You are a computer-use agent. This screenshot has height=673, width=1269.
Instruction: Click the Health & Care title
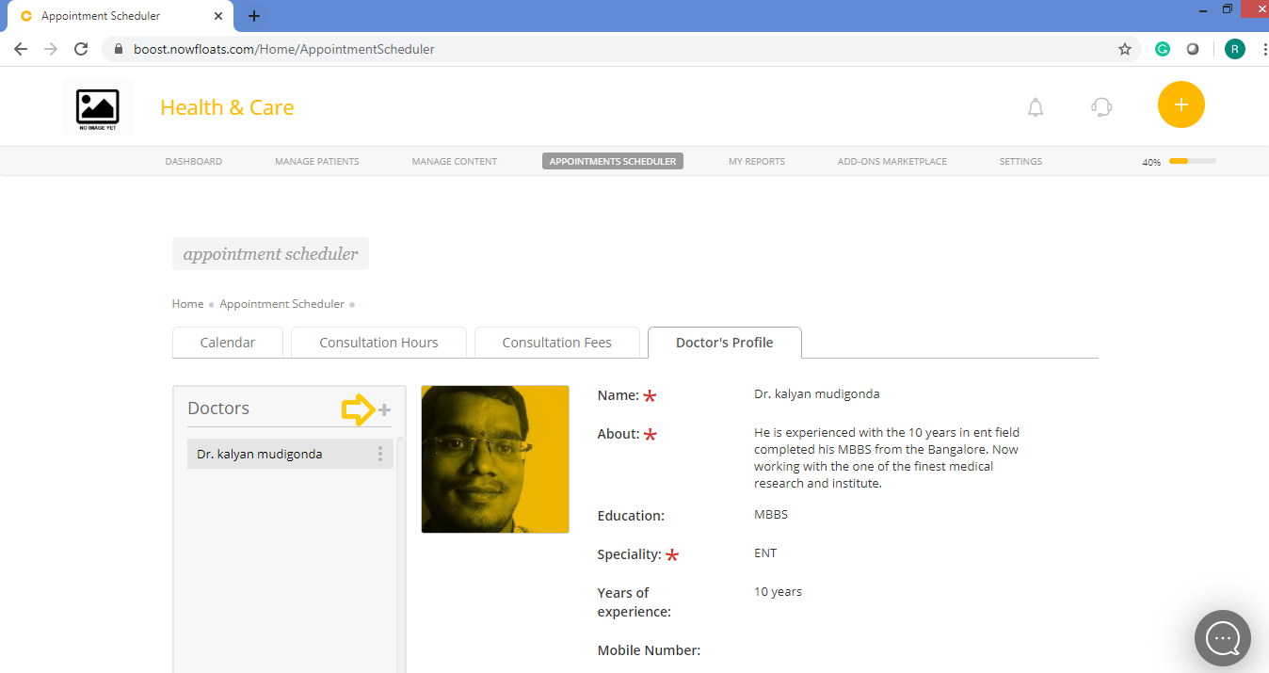click(227, 107)
